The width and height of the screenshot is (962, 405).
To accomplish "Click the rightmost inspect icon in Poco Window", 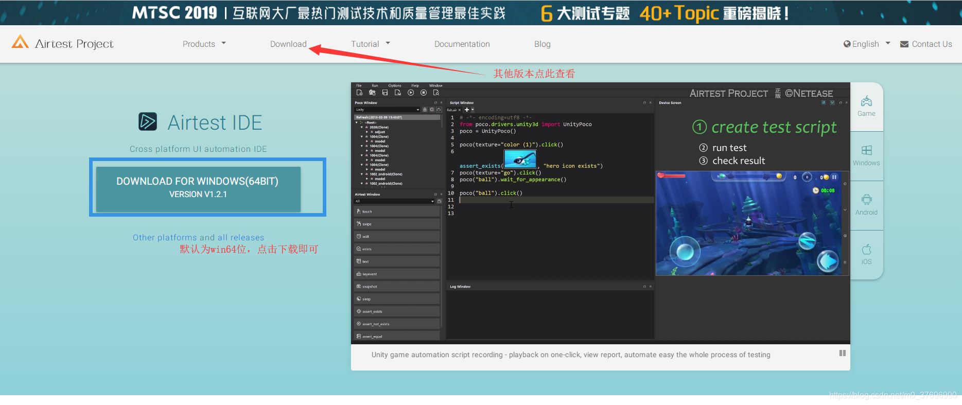I will tap(439, 110).
